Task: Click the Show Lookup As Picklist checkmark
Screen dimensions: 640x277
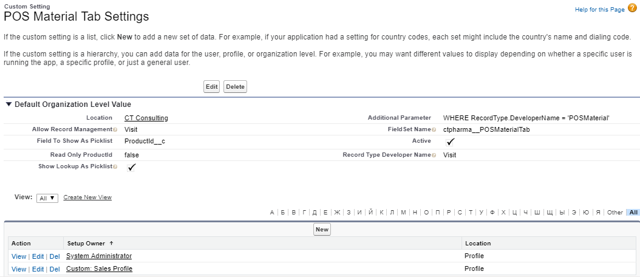Action: (131, 168)
